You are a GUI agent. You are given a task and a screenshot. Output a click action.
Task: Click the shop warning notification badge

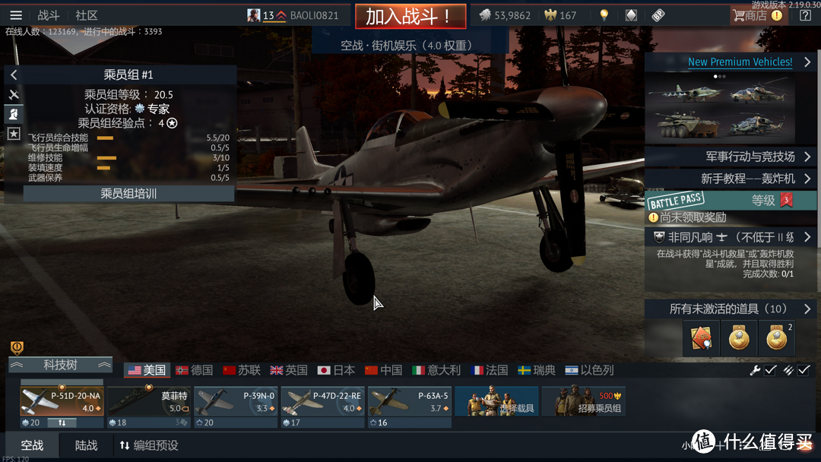click(777, 15)
